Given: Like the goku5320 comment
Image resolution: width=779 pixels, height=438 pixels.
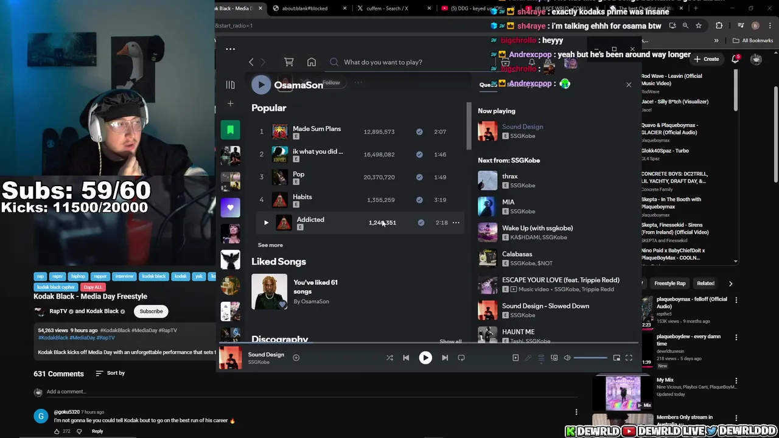Looking at the screenshot, I should pyautogui.click(x=57, y=431).
